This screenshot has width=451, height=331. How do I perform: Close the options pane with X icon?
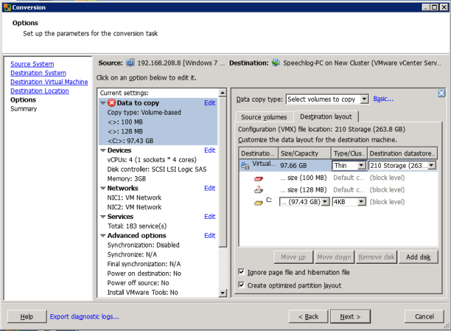pos(442,93)
